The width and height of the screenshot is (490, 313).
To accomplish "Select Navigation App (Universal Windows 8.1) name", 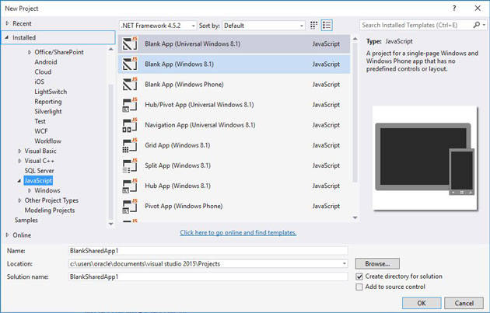I will [x=200, y=125].
